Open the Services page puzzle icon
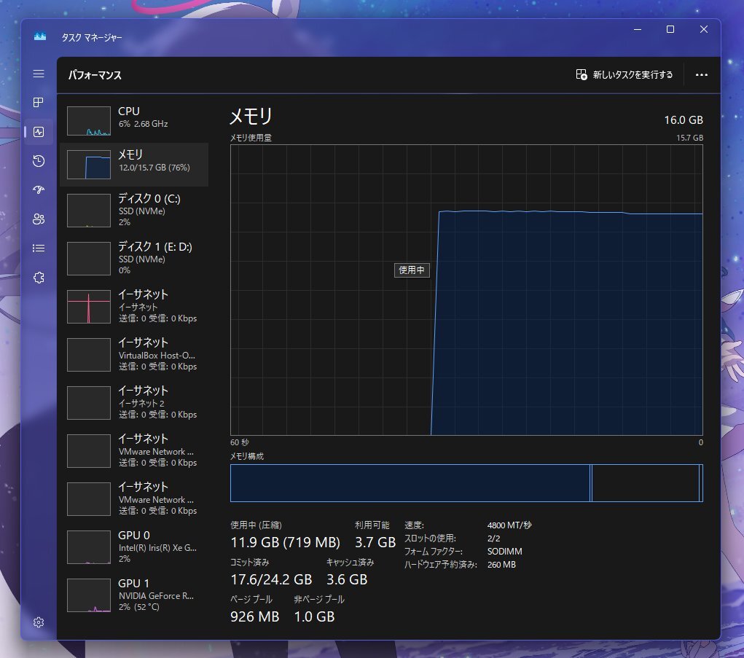This screenshot has height=658, width=744. [x=39, y=278]
